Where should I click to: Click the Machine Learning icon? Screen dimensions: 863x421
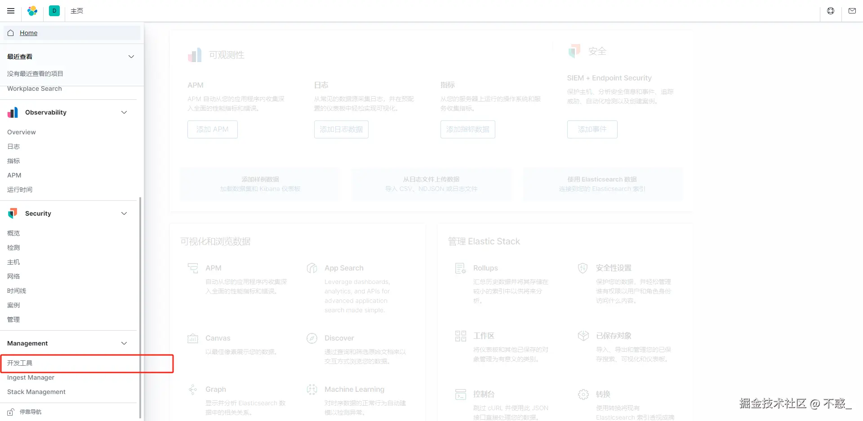tap(312, 390)
